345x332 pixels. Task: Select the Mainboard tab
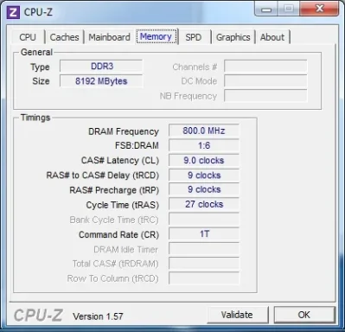109,37
